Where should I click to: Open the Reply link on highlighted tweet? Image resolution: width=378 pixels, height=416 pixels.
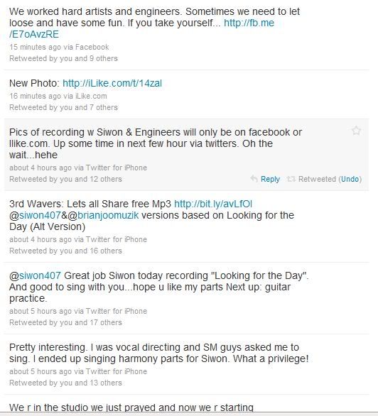pyautogui.click(x=270, y=179)
